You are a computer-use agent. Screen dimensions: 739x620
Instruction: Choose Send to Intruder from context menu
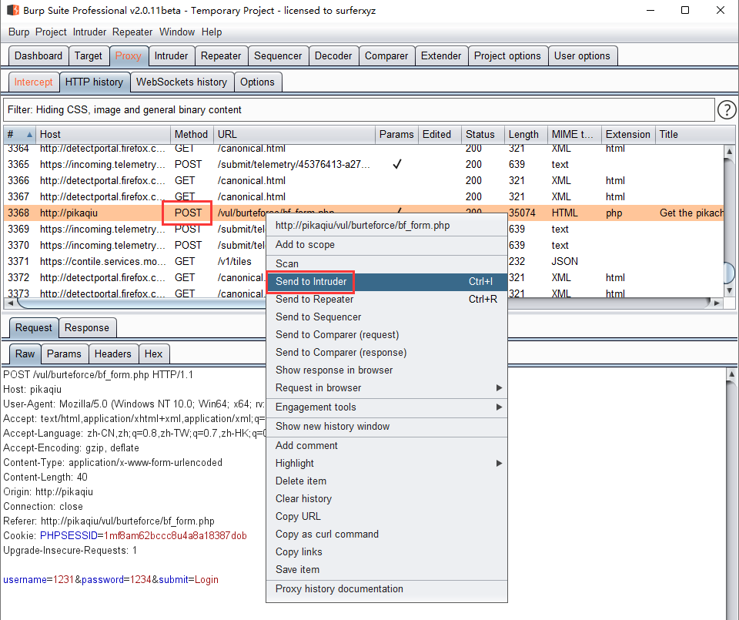pos(386,281)
